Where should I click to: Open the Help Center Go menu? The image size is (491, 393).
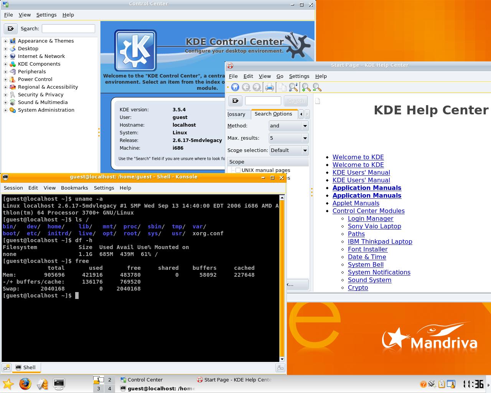(x=280, y=76)
